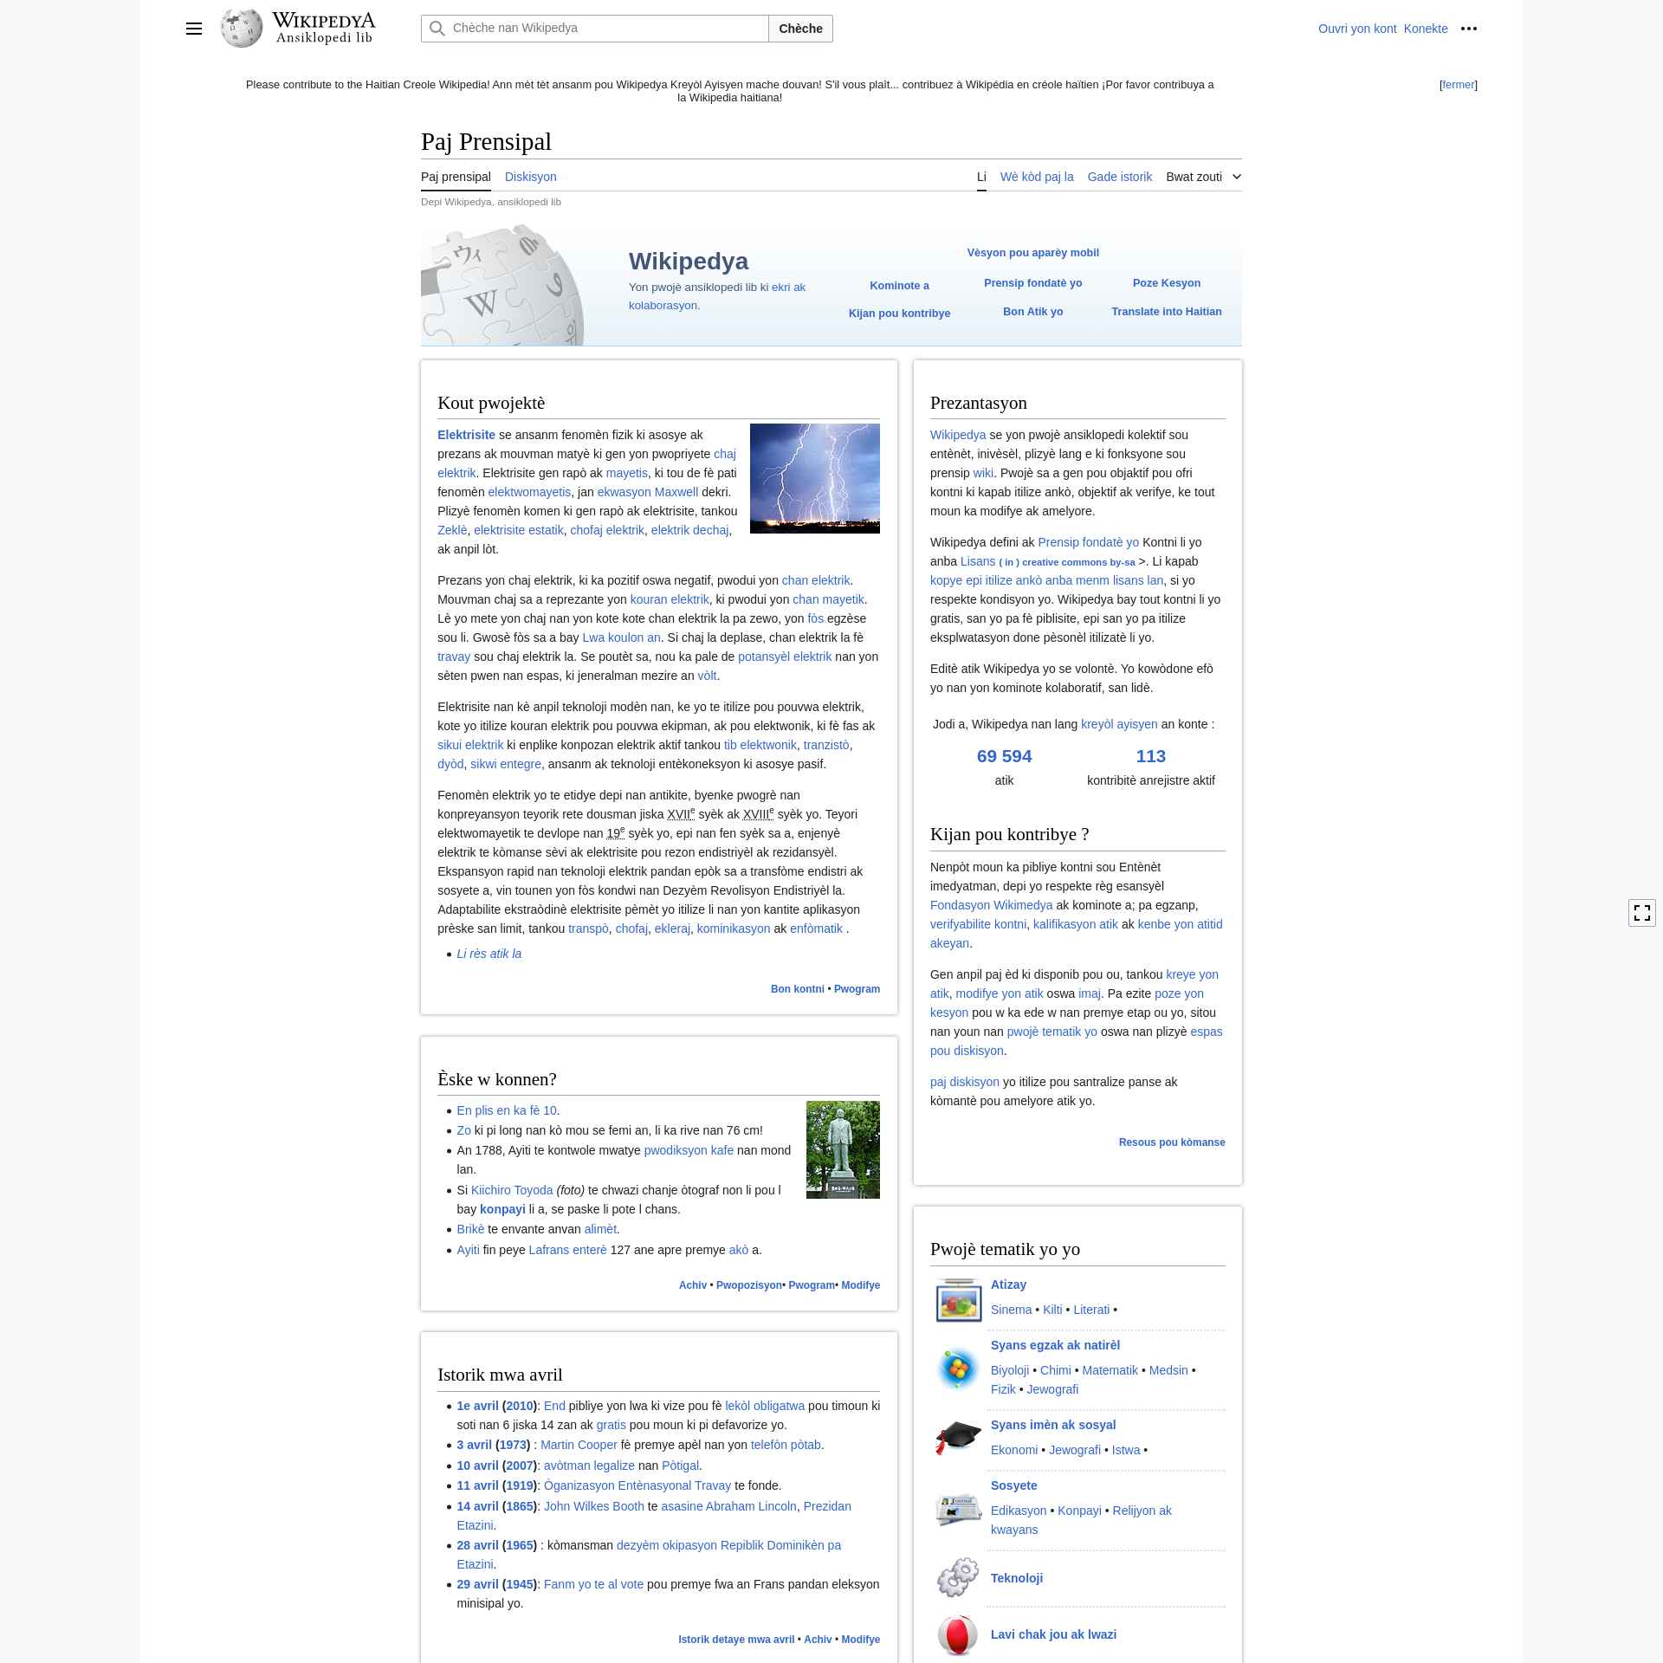
Task: Click Fanm yo te al vote link
Action: click(593, 1584)
